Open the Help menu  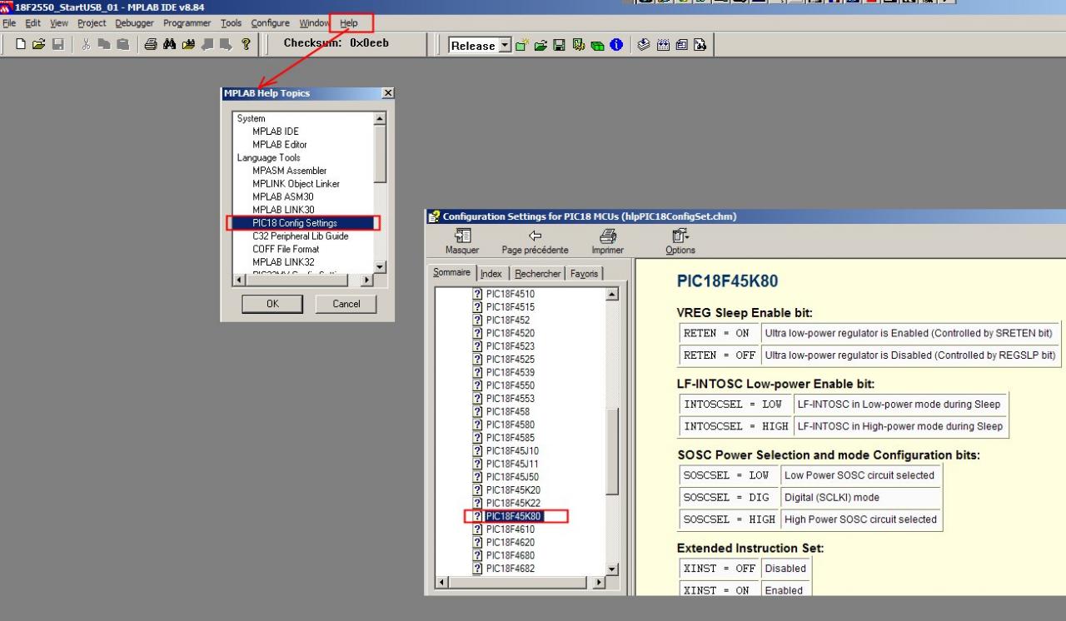349,23
